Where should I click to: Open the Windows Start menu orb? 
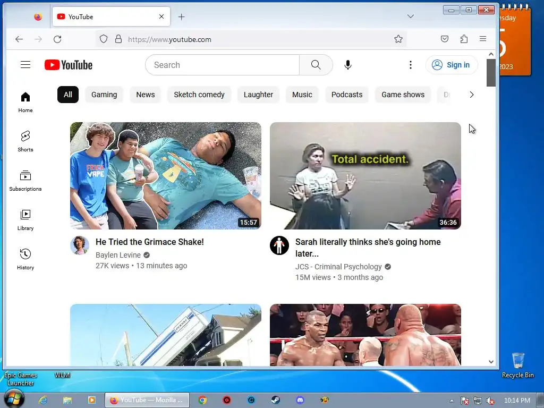click(14, 399)
